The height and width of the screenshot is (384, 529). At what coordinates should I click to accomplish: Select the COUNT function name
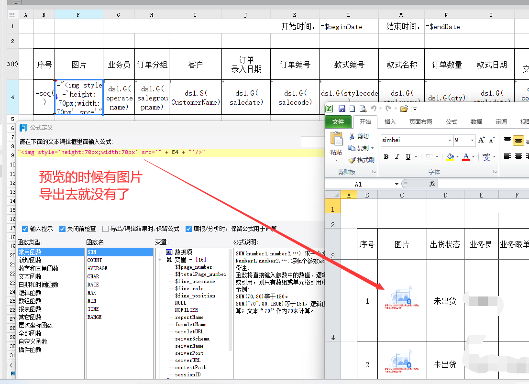[95, 260]
